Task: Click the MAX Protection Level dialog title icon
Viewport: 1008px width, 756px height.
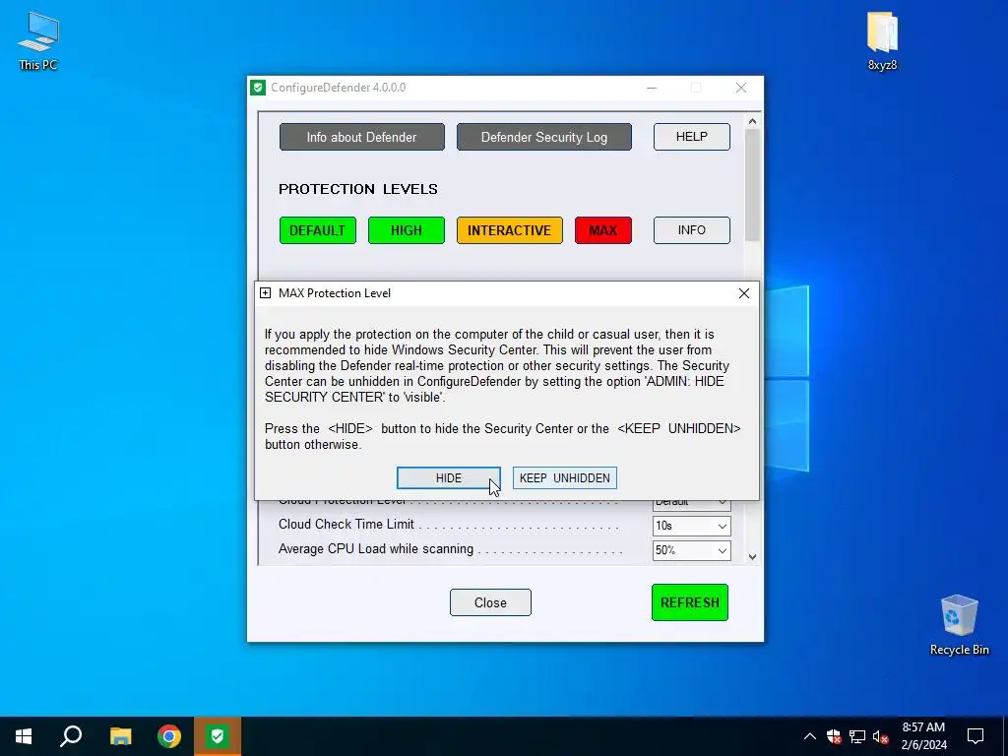Action: click(265, 293)
